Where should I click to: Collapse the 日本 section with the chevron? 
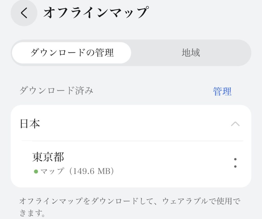(x=235, y=124)
